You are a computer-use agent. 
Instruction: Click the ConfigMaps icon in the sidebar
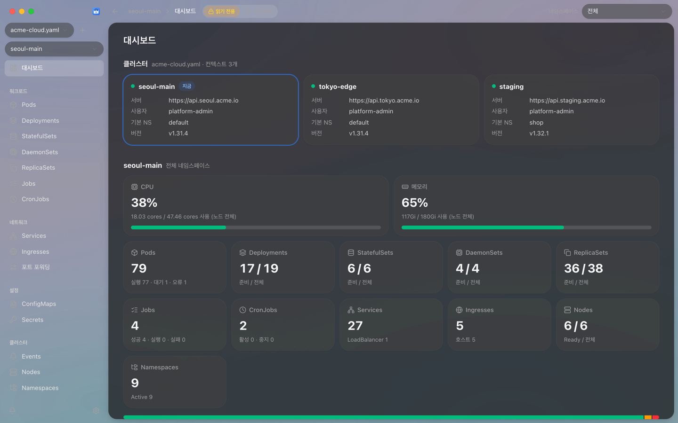click(x=13, y=304)
